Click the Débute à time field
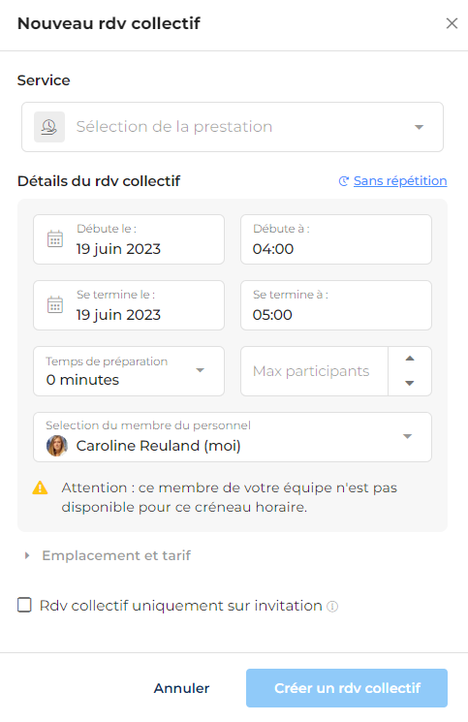 tap(336, 239)
